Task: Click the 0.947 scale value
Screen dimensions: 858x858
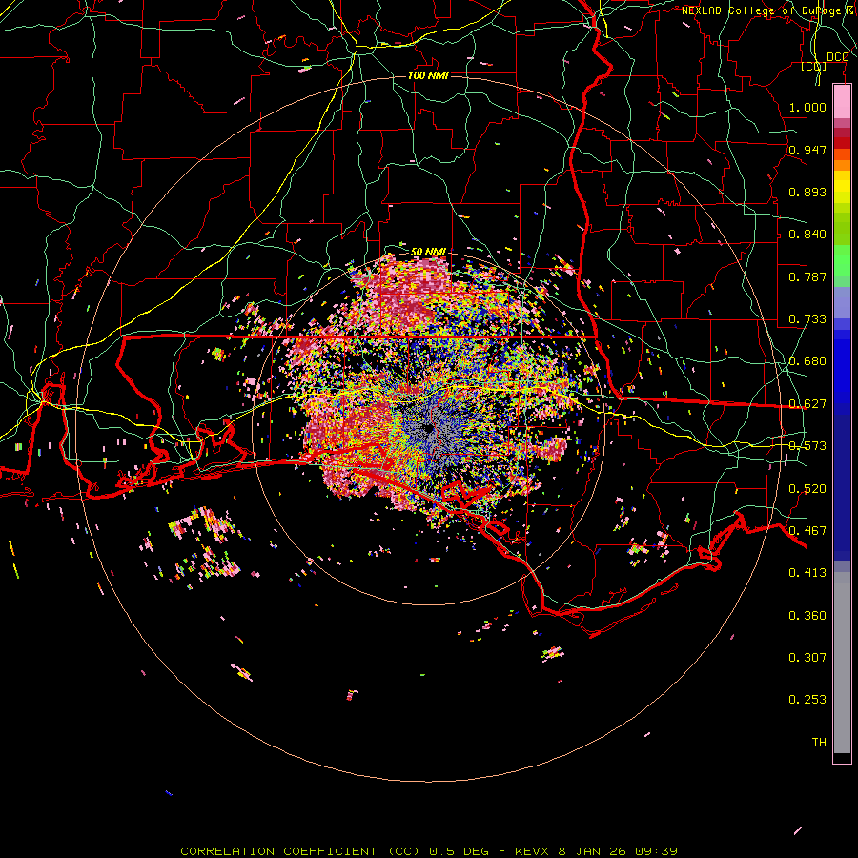Action: (x=807, y=150)
